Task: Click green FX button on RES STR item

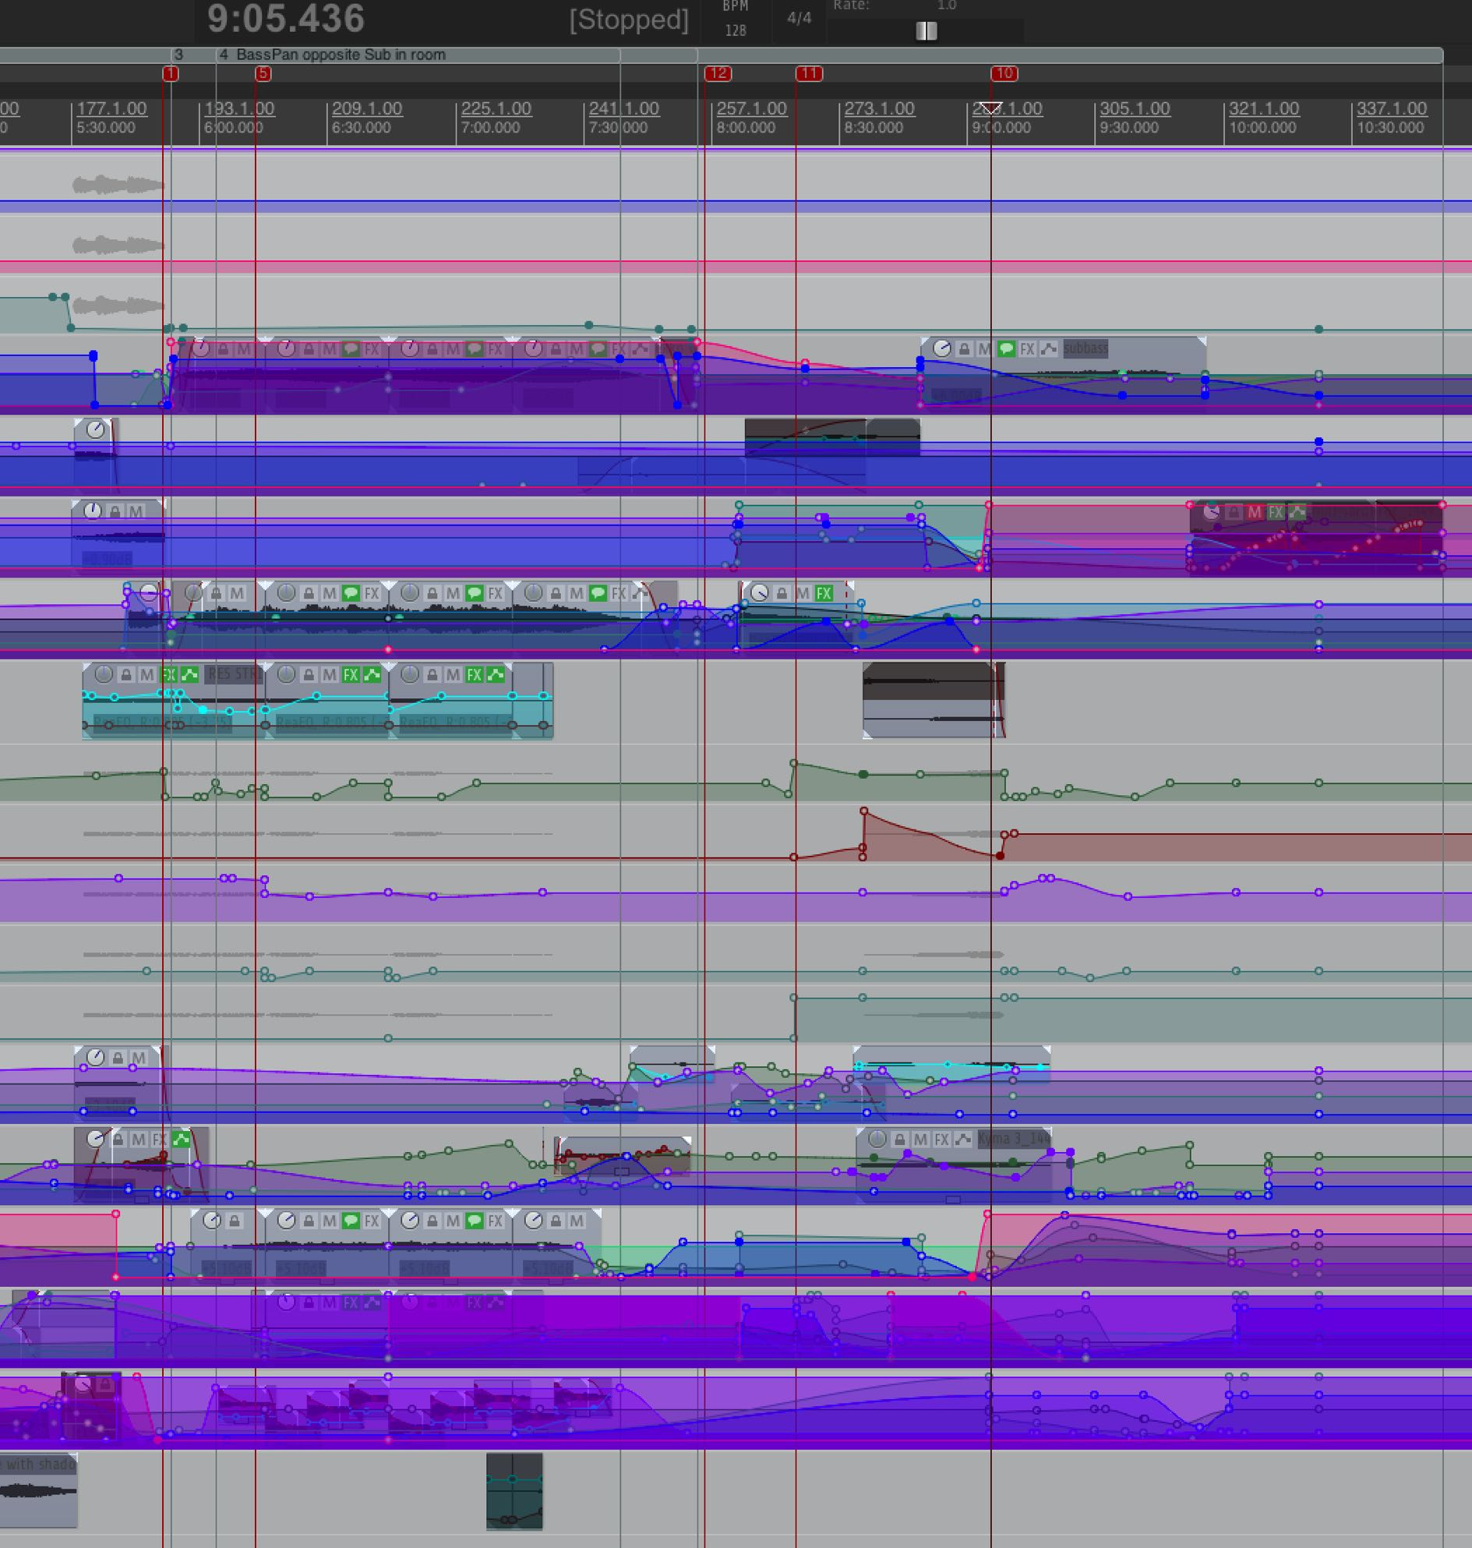Action: coord(168,674)
